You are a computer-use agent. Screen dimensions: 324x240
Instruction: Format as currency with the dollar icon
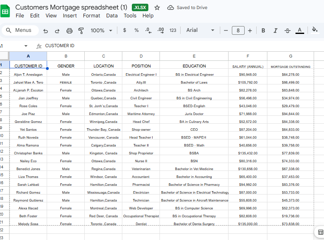[125, 30]
